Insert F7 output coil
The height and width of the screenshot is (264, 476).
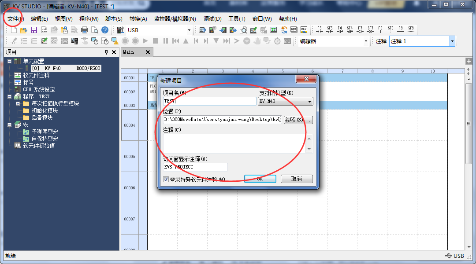pyautogui.click(x=360, y=29)
